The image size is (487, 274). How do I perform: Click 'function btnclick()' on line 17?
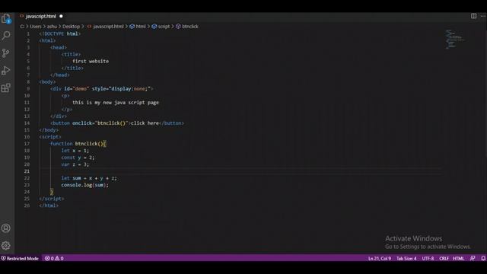[76, 144]
